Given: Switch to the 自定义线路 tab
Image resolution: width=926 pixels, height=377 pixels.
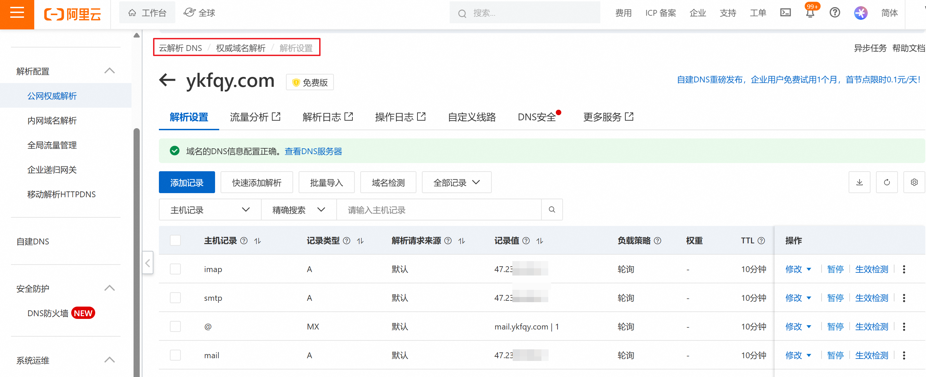Looking at the screenshot, I should click(x=472, y=117).
